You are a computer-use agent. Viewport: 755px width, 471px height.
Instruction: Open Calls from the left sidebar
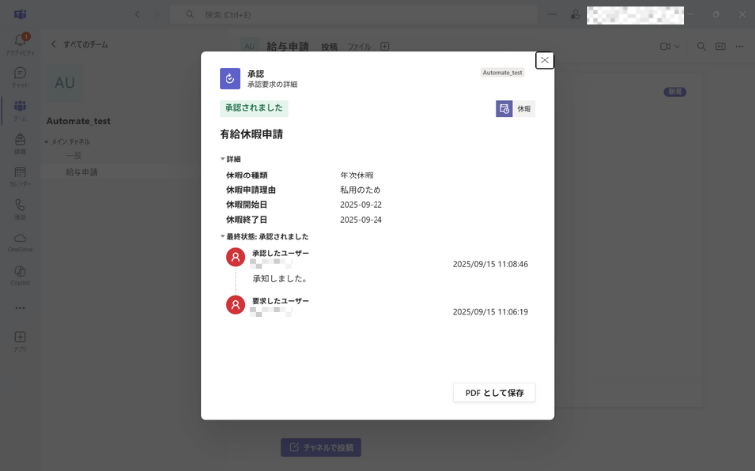20,209
